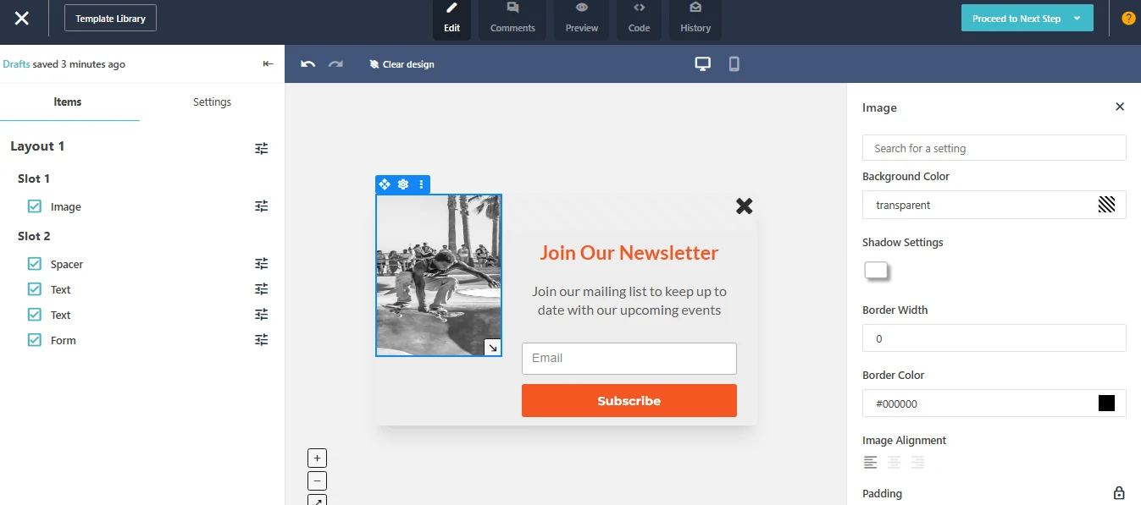Open Layout 1 settings sliders icon
This screenshot has width=1141, height=505.
(262, 148)
